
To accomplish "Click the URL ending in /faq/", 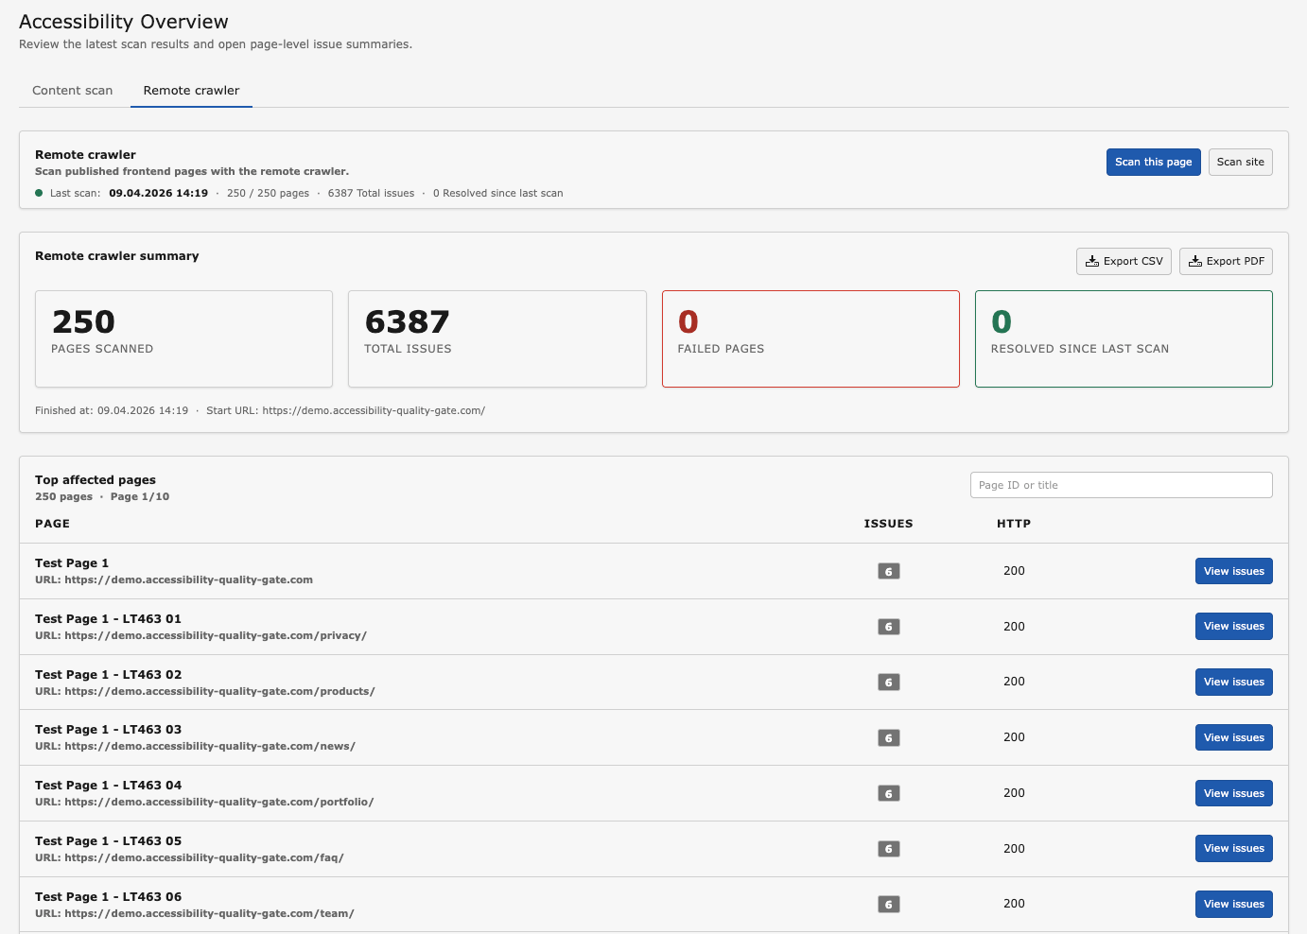I will (x=189, y=858).
